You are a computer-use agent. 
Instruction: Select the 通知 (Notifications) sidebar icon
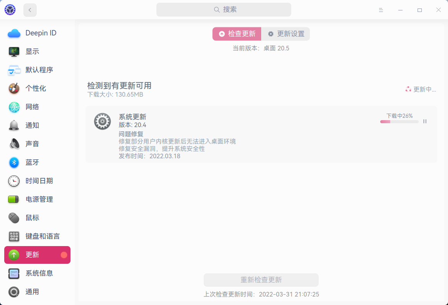(14, 125)
